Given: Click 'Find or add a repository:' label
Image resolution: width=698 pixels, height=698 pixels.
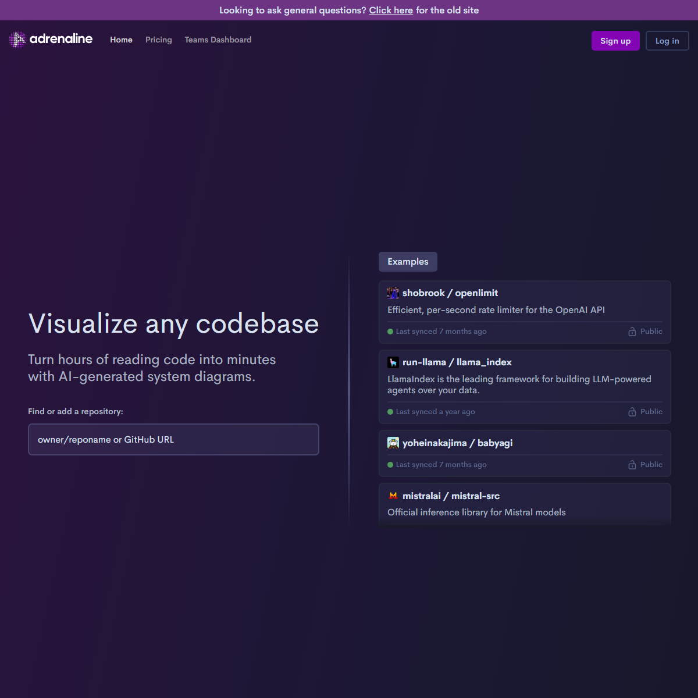Looking at the screenshot, I should [x=76, y=411].
